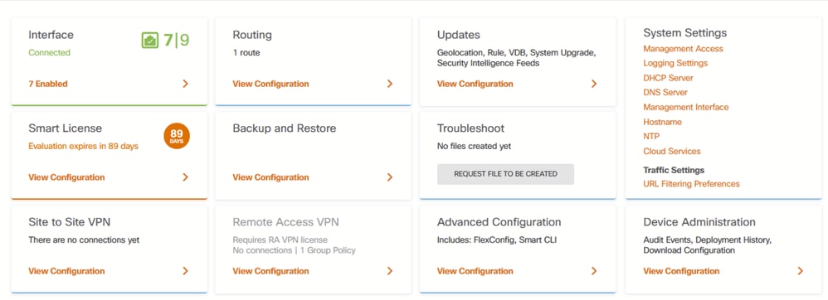Request troubleshoot file to be created
The height and width of the screenshot is (300, 828).
(x=505, y=174)
